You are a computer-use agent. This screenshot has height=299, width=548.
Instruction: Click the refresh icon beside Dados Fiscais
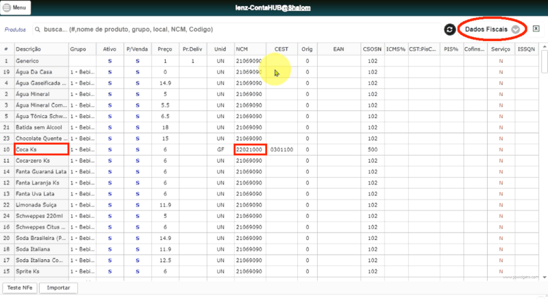tap(449, 29)
